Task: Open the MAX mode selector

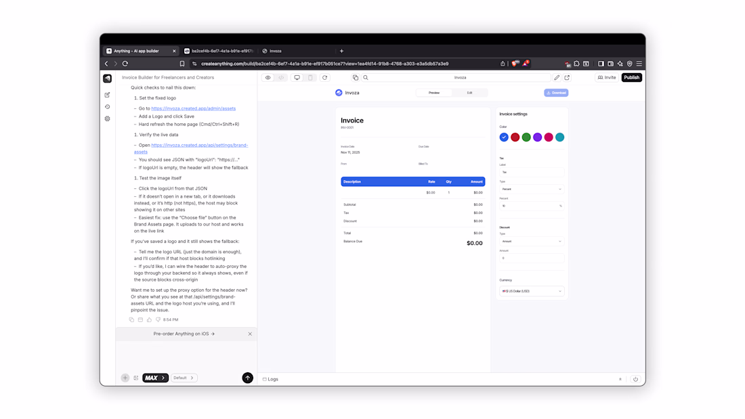Action: click(x=155, y=378)
